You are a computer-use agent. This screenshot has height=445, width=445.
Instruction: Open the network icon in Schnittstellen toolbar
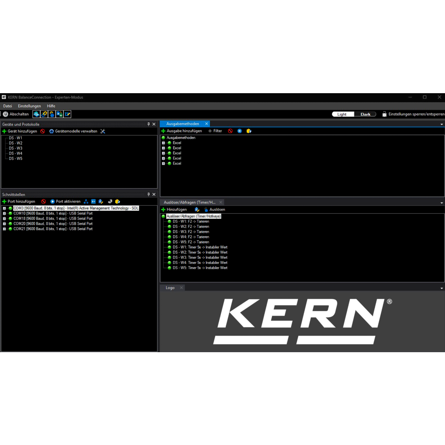click(x=86, y=201)
